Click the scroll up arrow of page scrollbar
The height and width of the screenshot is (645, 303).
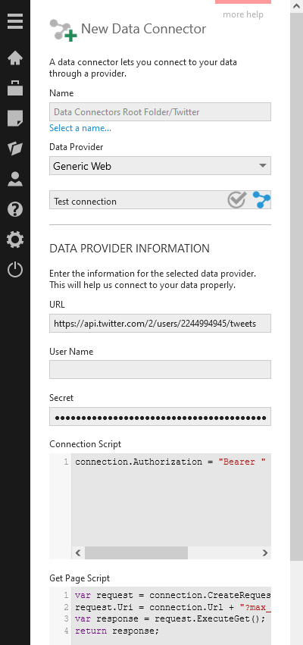[x=296, y=7]
